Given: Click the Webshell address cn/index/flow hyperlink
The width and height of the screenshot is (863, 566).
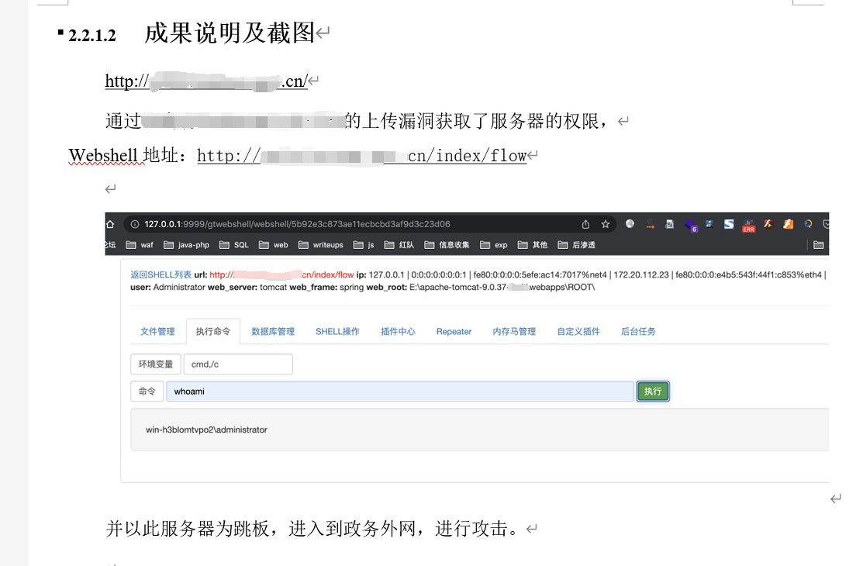Looking at the screenshot, I should click(361, 156).
